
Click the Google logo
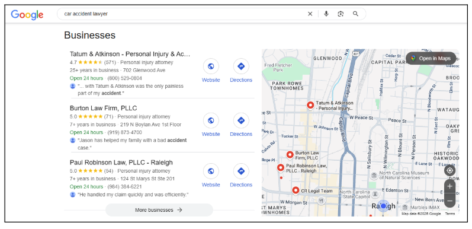coord(27,14)
